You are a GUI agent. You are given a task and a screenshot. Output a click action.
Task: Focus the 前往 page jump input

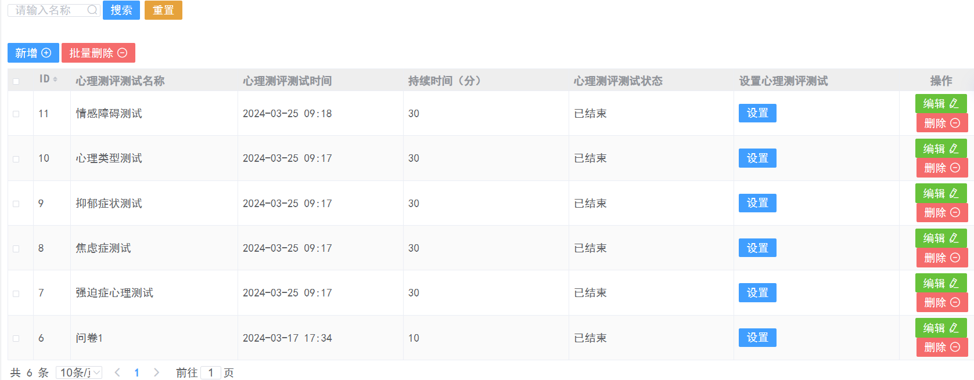click(210, 372)
